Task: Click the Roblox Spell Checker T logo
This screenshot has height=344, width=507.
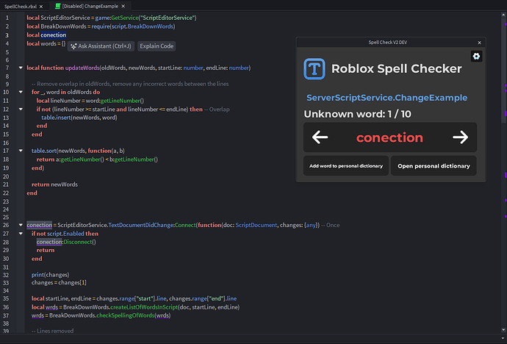Action: [x=314, y=69]
